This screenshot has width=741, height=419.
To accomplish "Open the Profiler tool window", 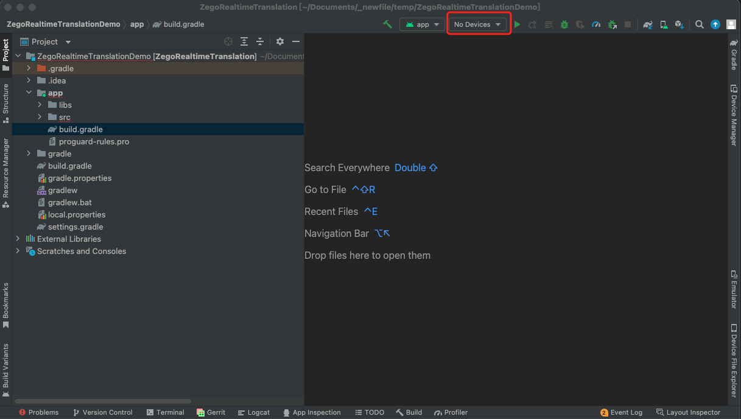I will pos(451,412).
